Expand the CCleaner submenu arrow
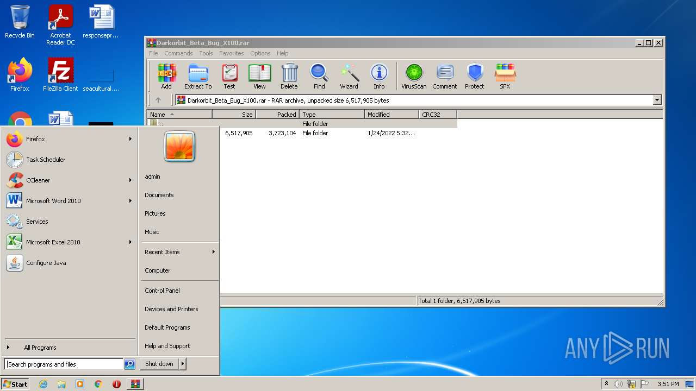Viewport: 696px width, 391px height. coord(130,180)
